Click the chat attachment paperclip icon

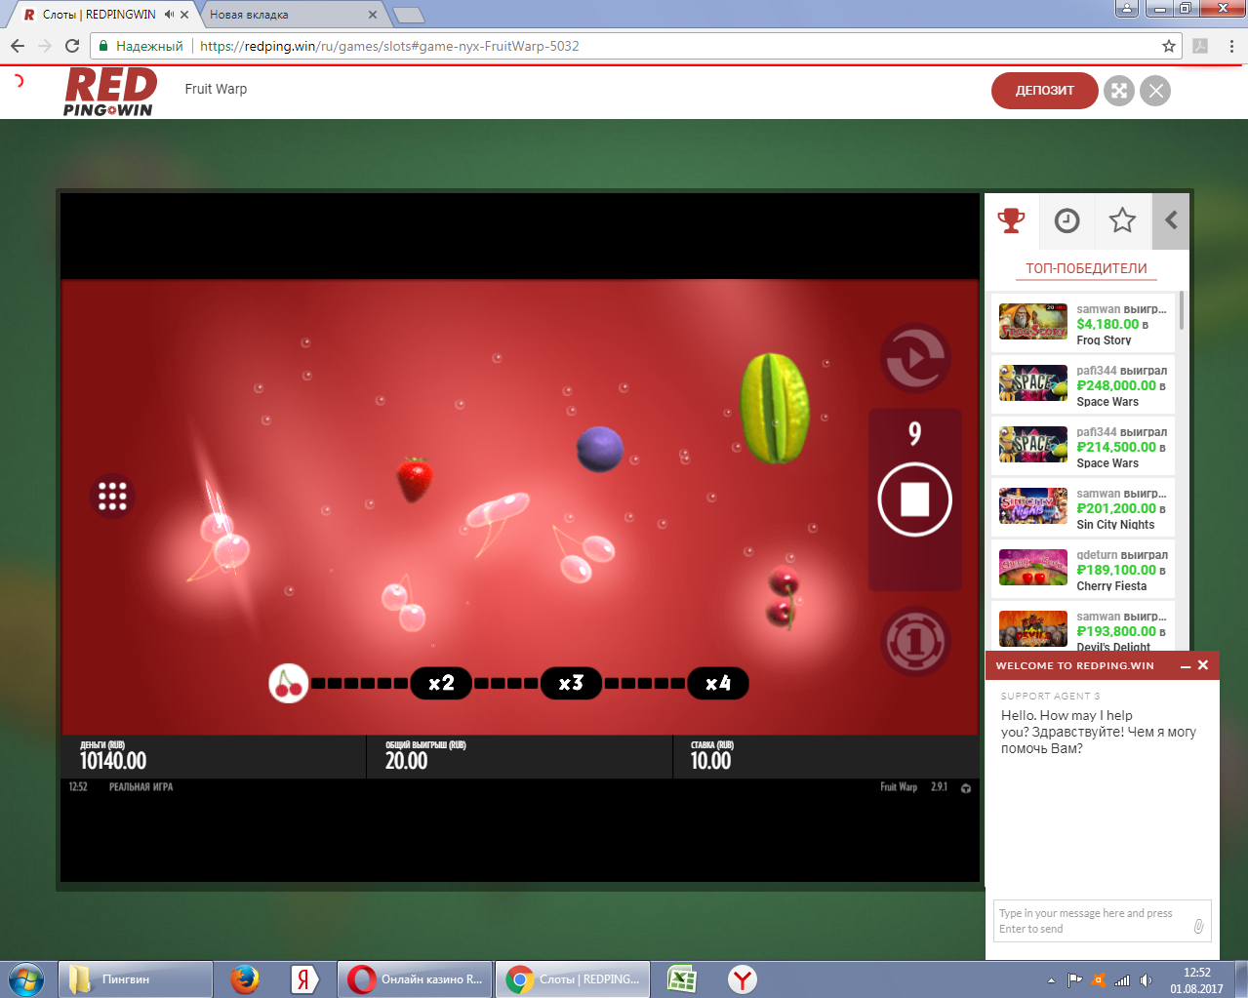tap(1199, 926)
